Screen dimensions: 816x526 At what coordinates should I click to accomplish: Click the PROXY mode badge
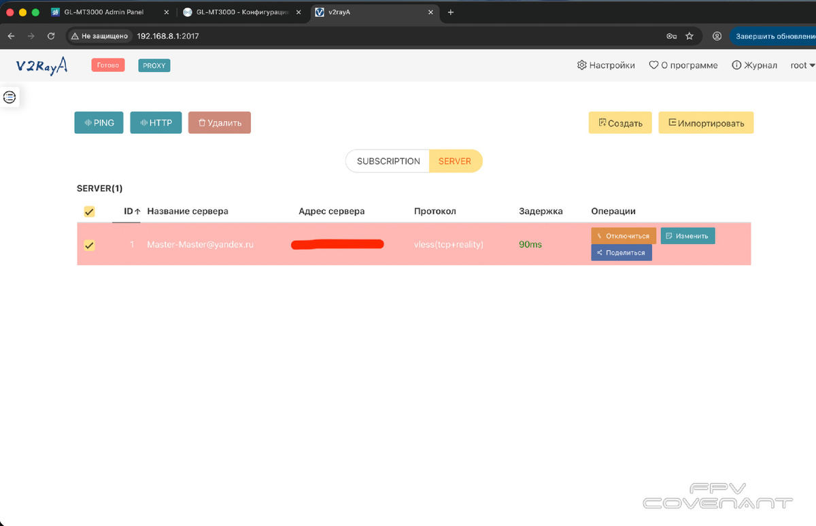click(154, 65)
